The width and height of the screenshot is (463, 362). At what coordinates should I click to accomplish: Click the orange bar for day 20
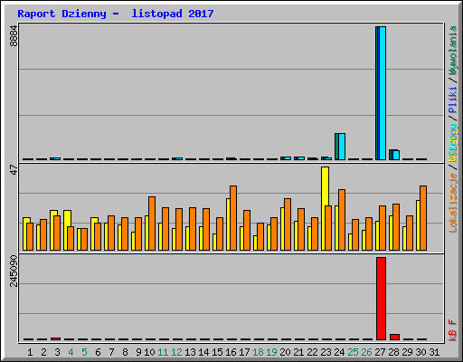click(x=288, y=224)
